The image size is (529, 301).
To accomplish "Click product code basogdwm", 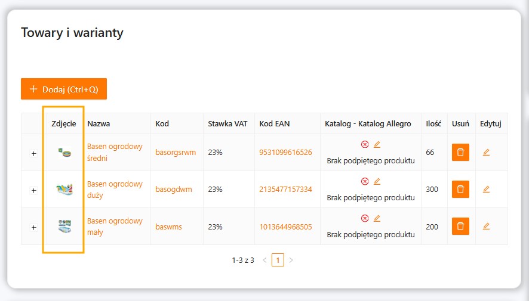I will 174,190.
